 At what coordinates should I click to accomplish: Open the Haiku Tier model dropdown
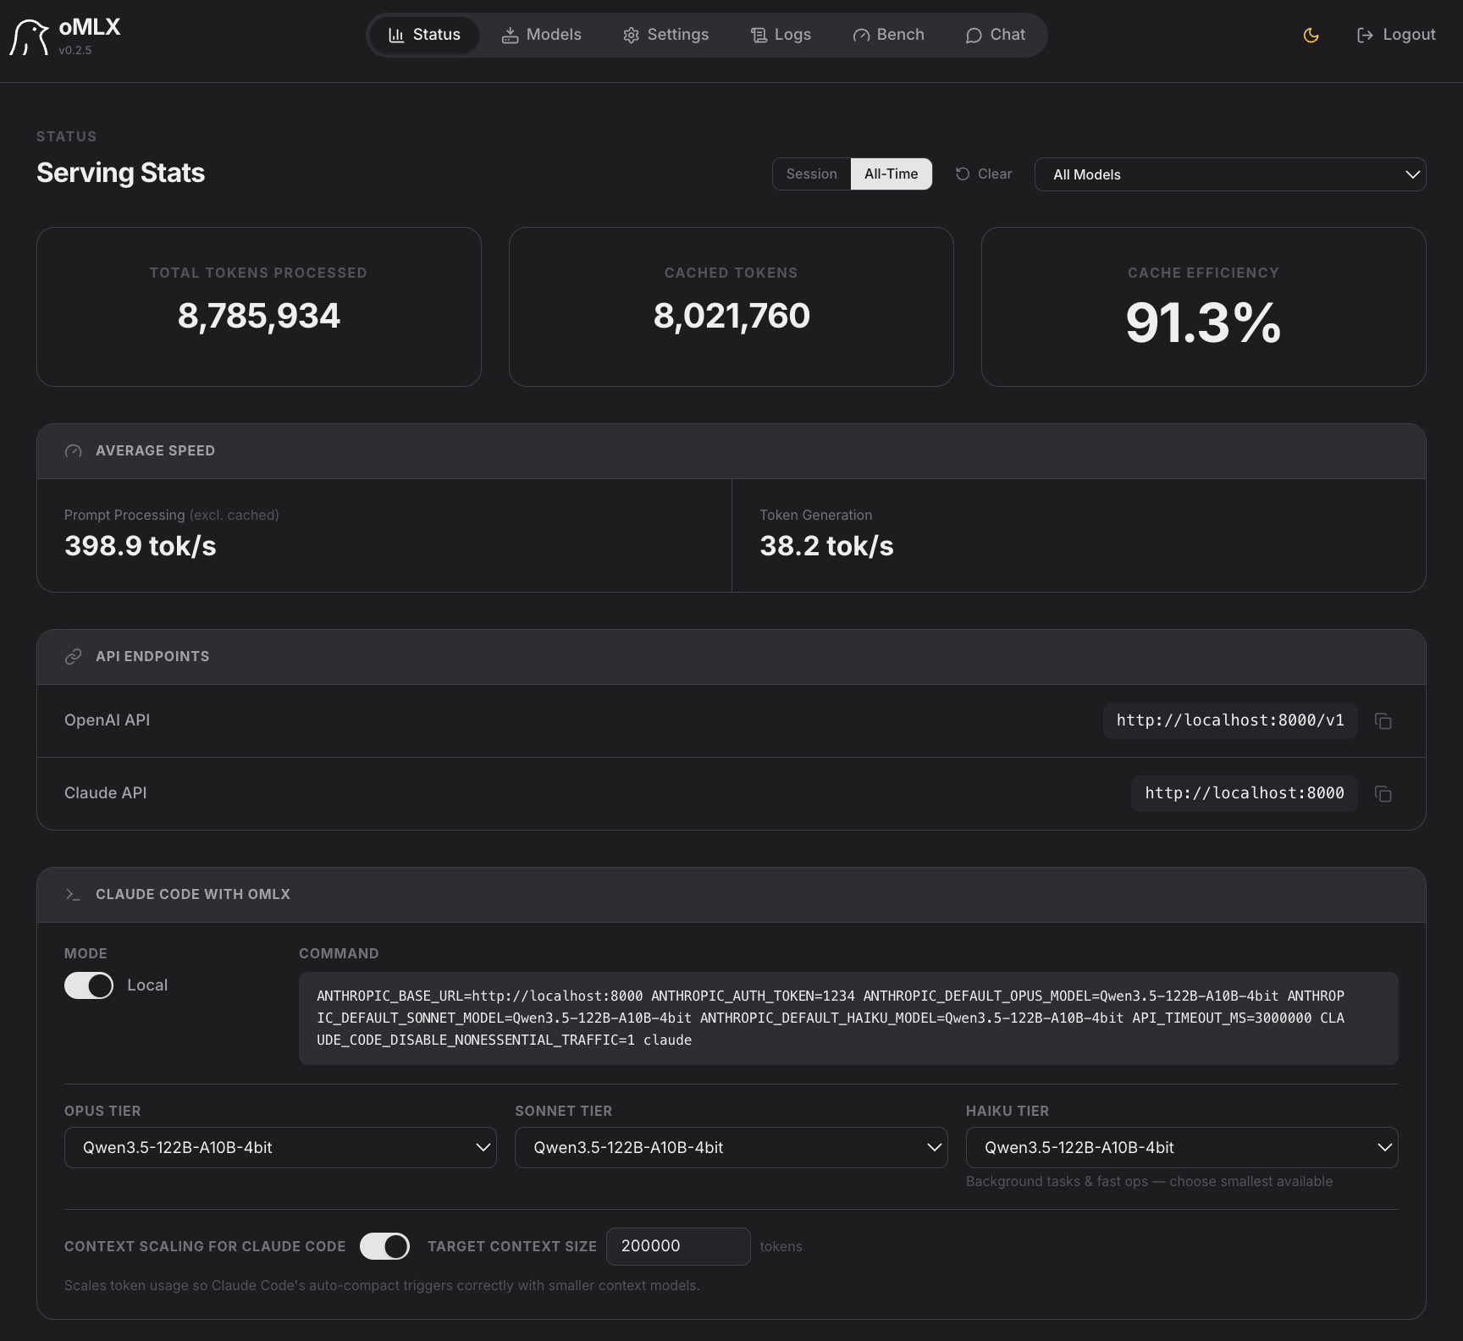(x=1182, y=1148)
